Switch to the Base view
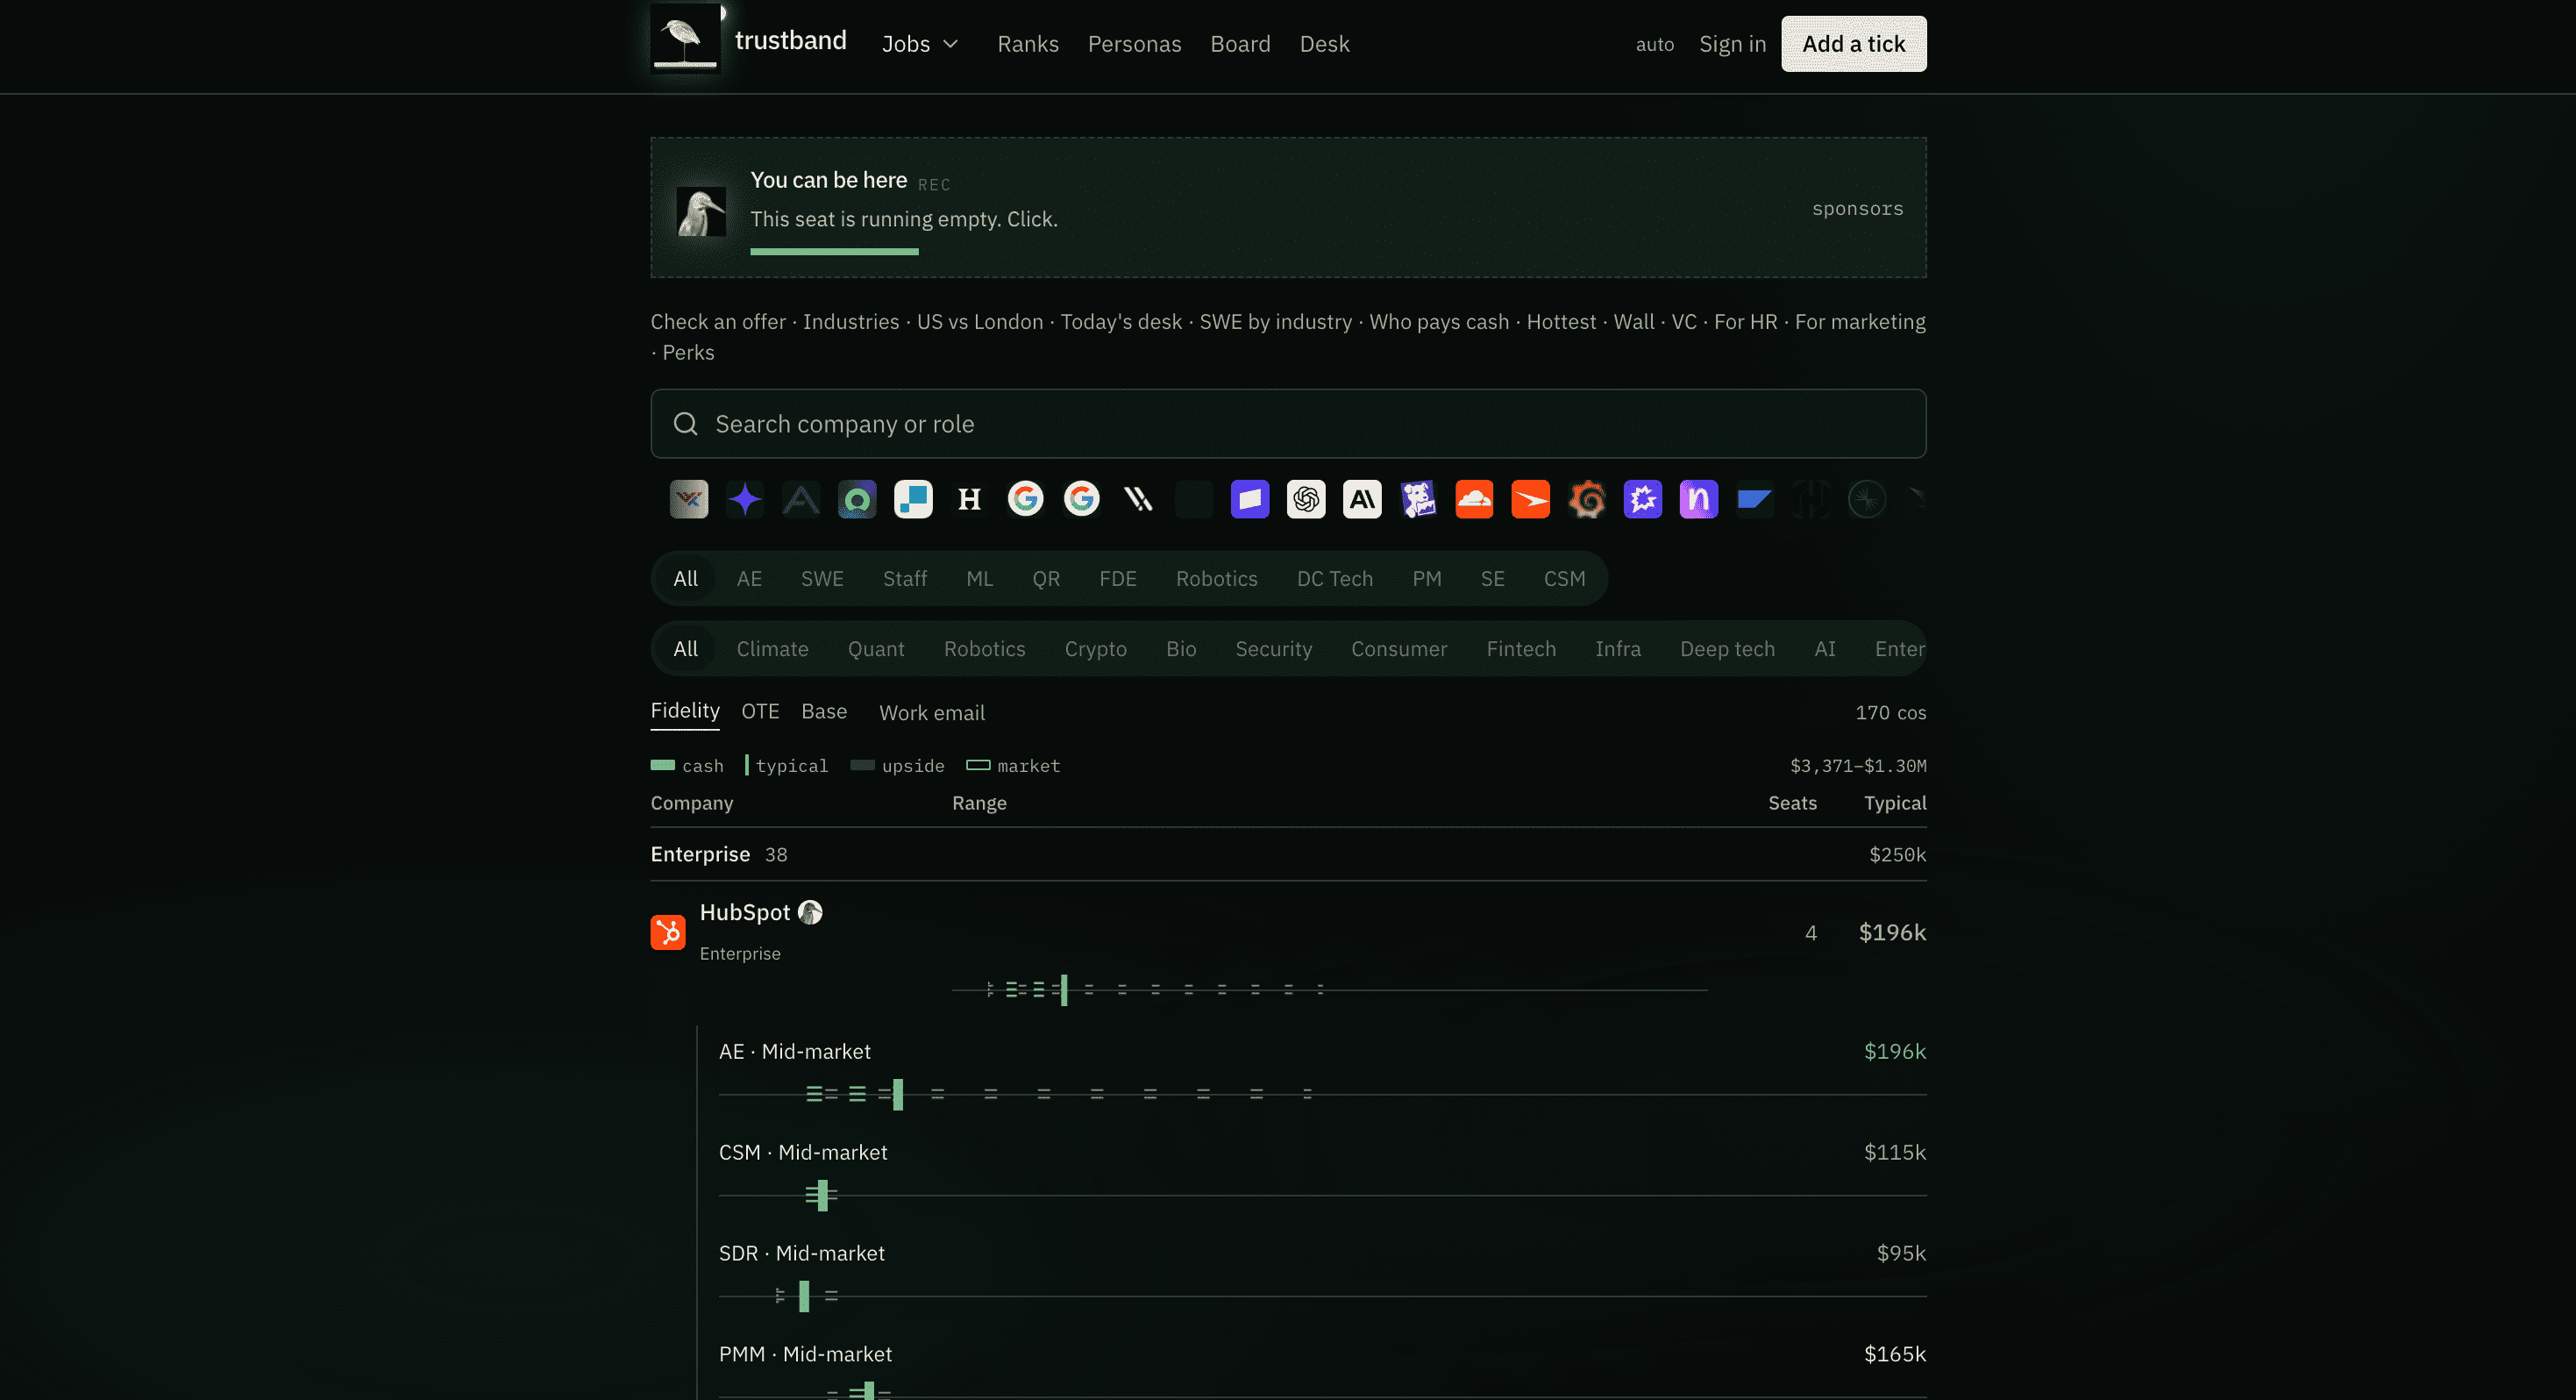Image resolution: width=2576 pixels, height=1400 pixels. click(x=824, y=711)
